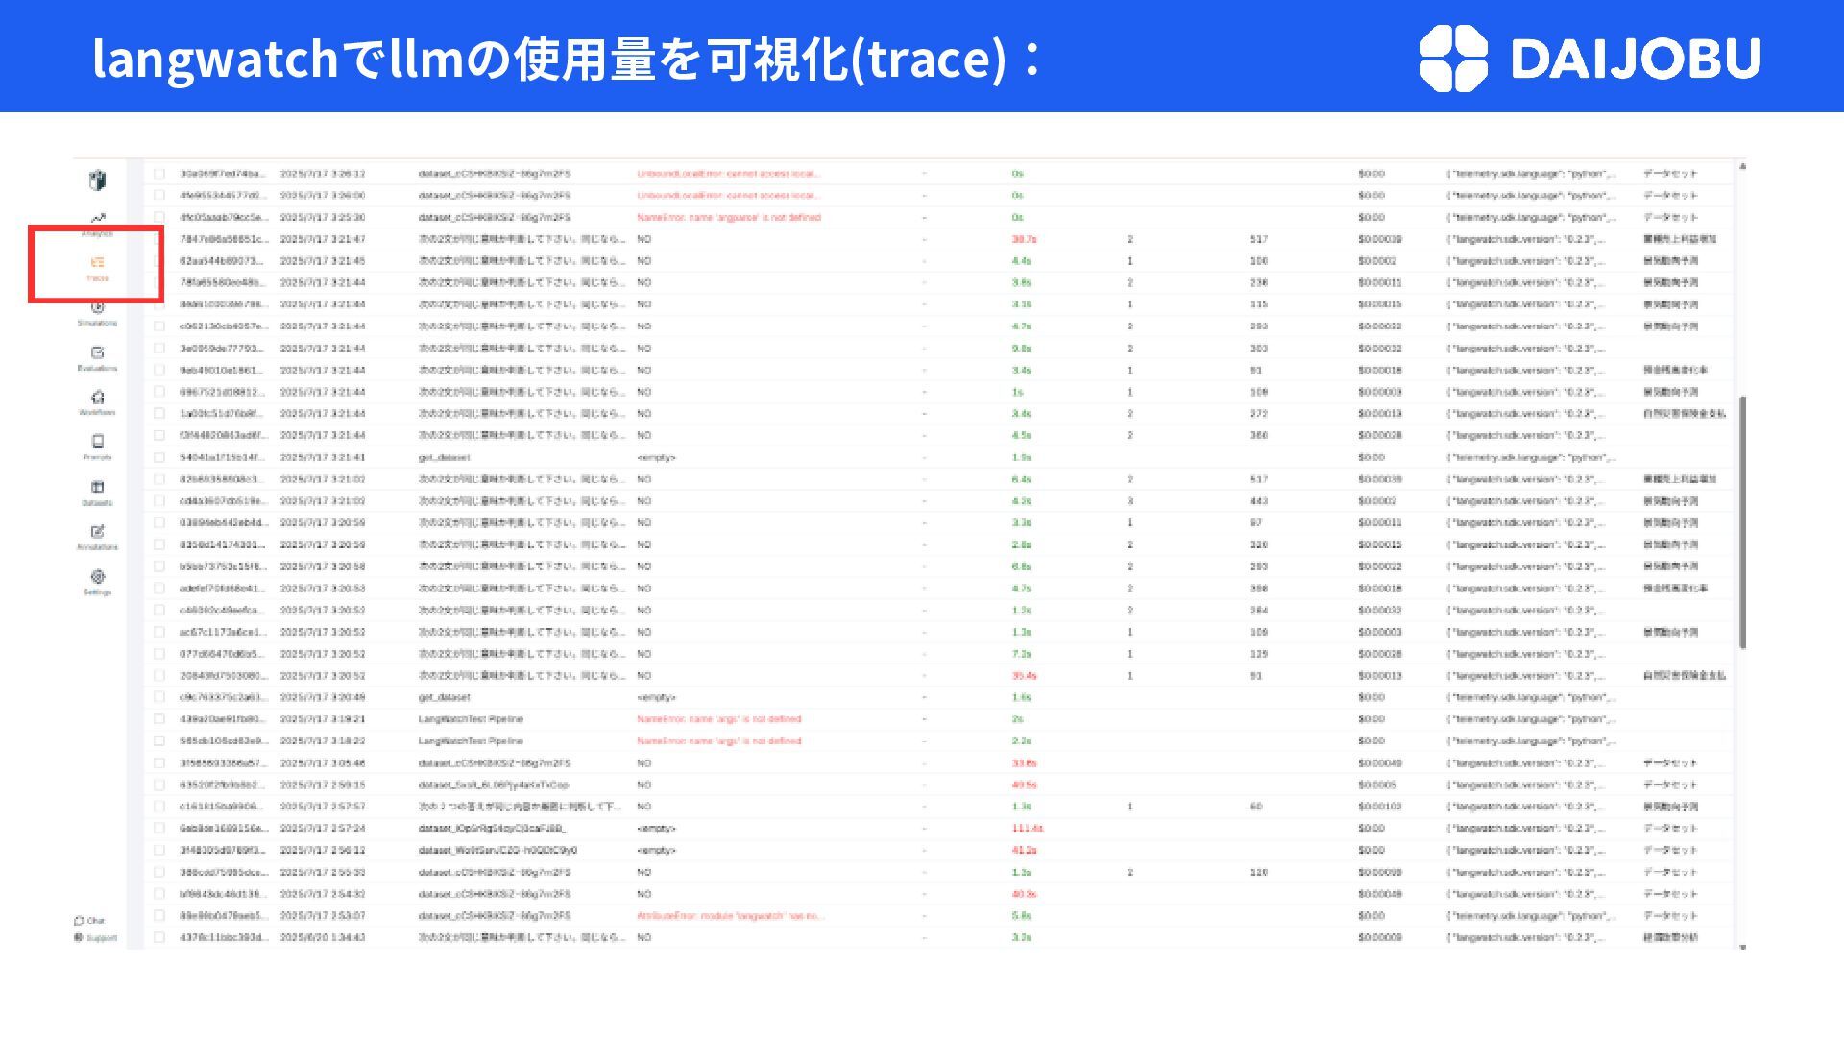Click the timestamp 2025/7/17 2:56:12
The image size is (1844, 1037).
pos(323,850)
